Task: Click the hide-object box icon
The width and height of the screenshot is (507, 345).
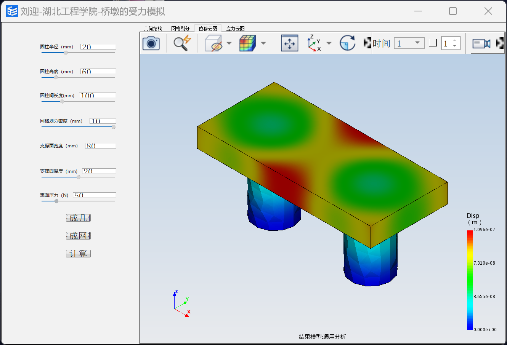Action: [x=213, y=43]
